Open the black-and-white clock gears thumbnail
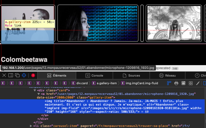The image size is (206, 128). coord(174,23)
